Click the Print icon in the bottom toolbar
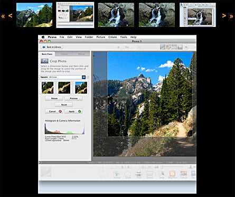This screenshot has height=197, width=235. (x=139, y=174)
